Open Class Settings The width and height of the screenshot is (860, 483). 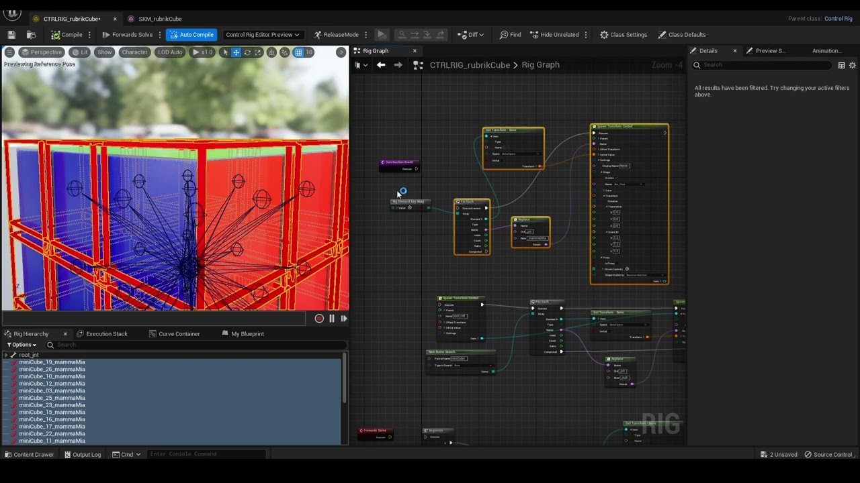(x=623, y=35)
